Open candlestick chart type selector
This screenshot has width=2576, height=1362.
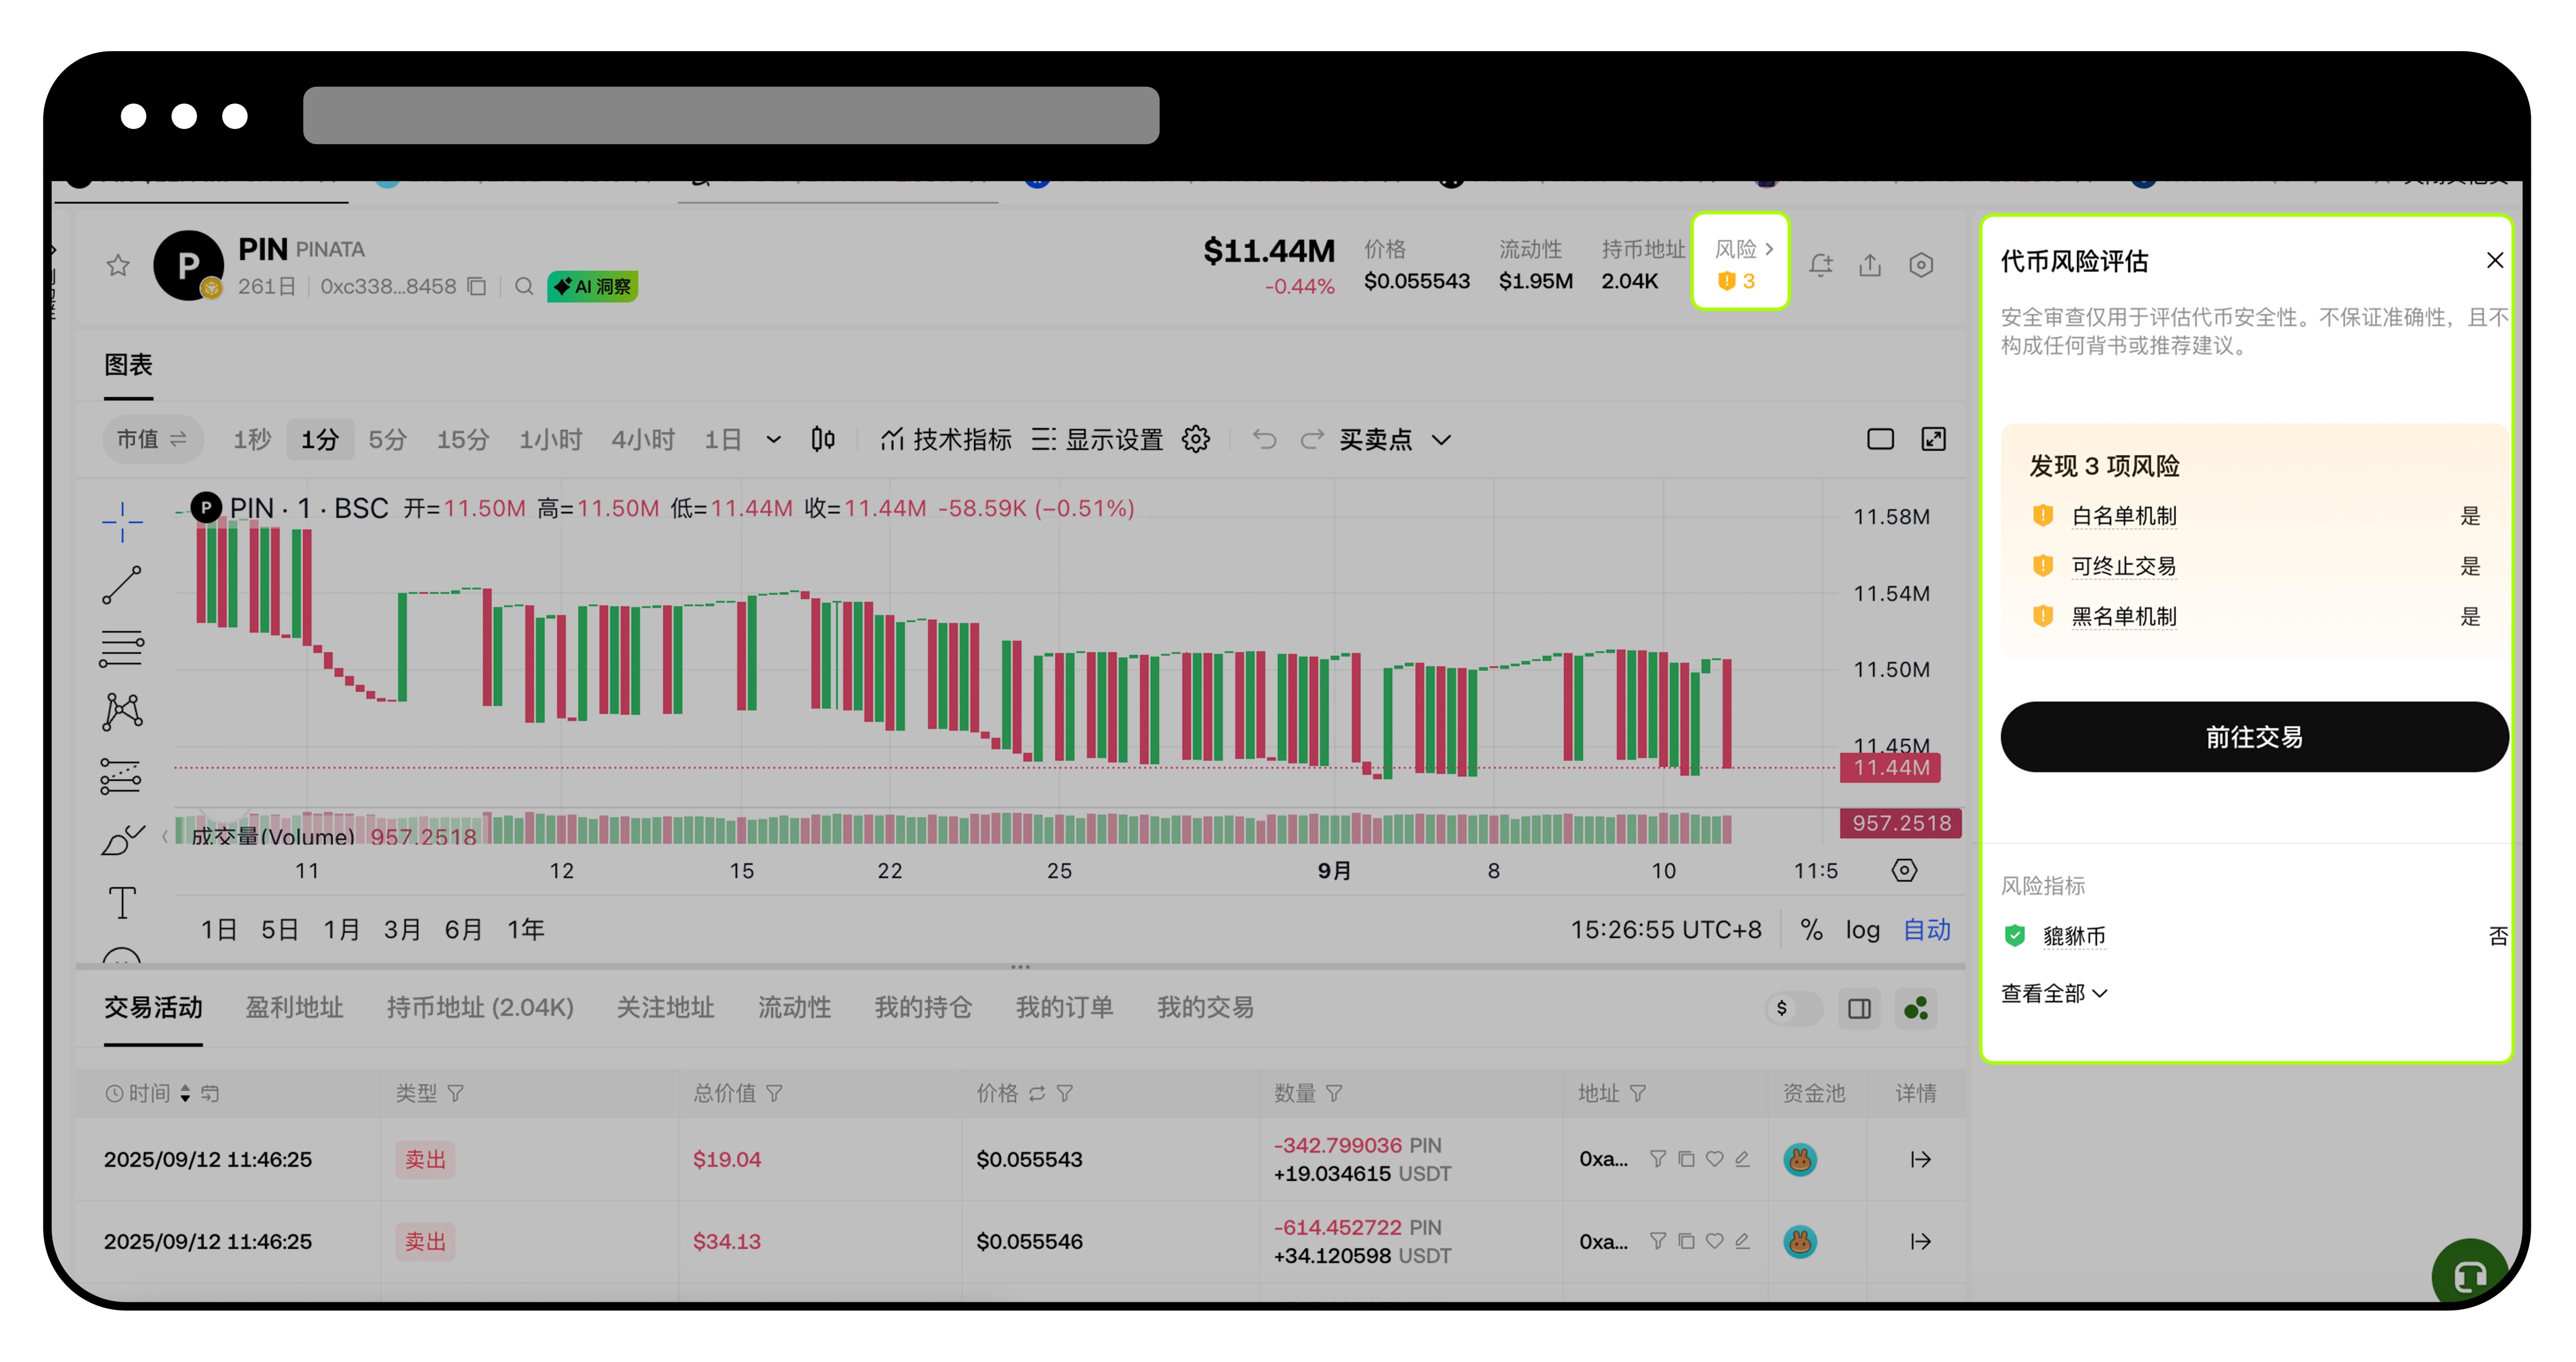click(x=823, y=439)
